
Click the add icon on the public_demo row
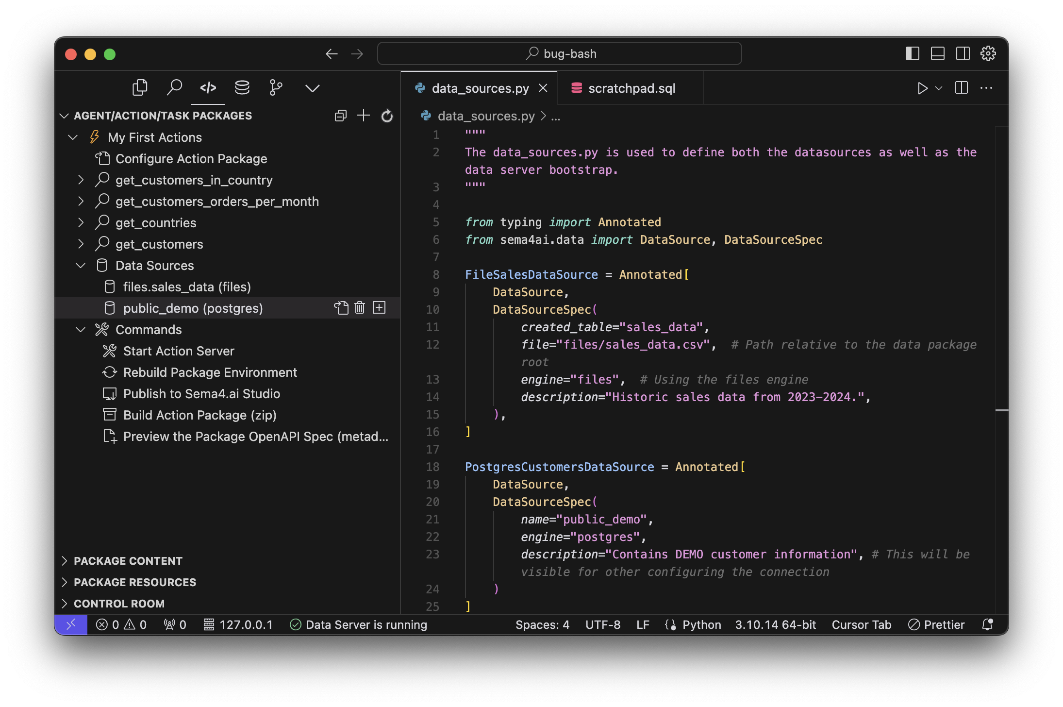pyautogui.click(x=379, y=308)
